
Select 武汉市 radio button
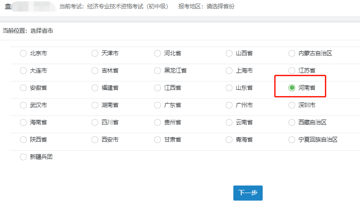pyautogui.click(x=24, y=105)
